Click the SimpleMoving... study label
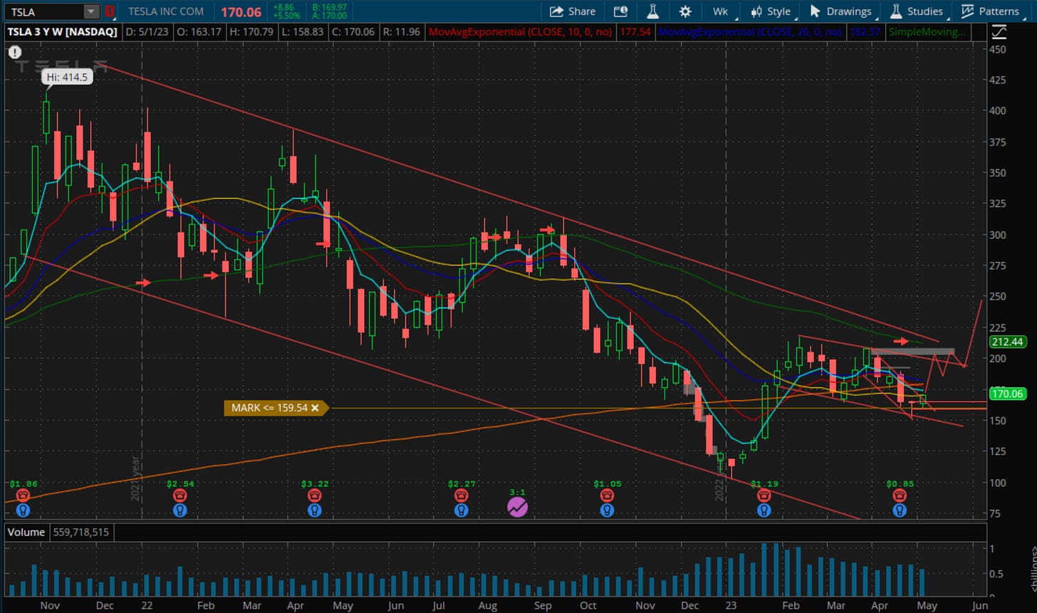Image resolution: width=1037 pixels, height=613 pixels. click(x=927, y=32)
